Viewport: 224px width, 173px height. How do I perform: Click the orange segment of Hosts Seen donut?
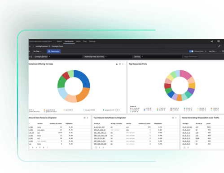(x=83, y=94)
